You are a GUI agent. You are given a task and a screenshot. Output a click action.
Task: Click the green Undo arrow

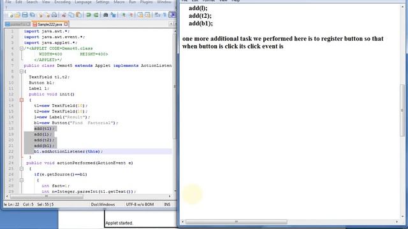(89, 15)
